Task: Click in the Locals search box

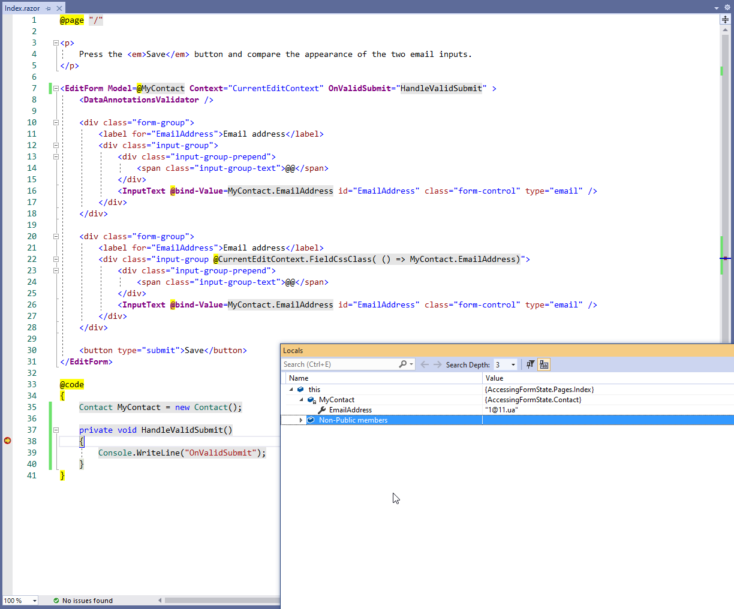Action: coord(340,364)
